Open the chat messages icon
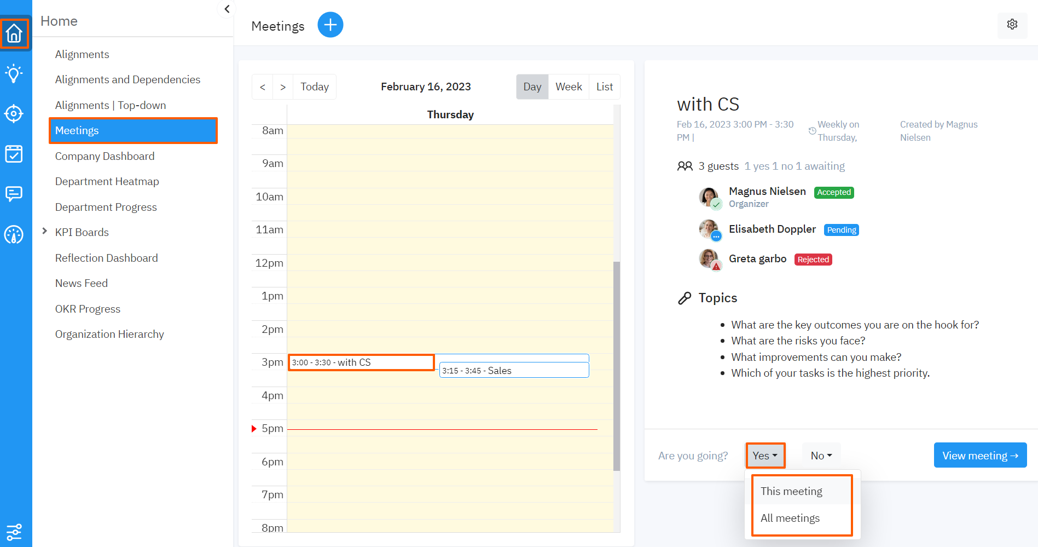The image size is (1038, 547). (x=14, y=194)
